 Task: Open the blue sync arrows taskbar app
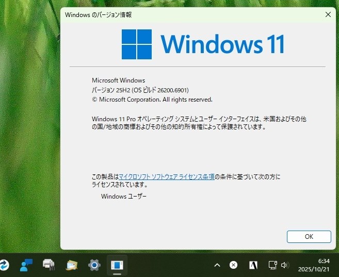[x=4, y=265]
